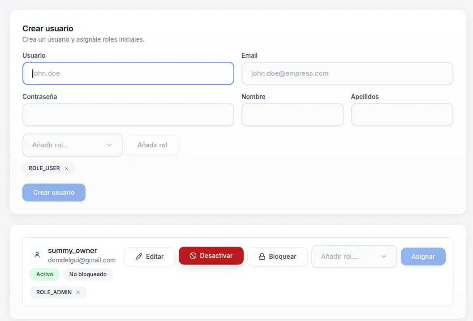Open the Añadir rol dropdown in create form

pyautogui.click(x=72, y=145)
